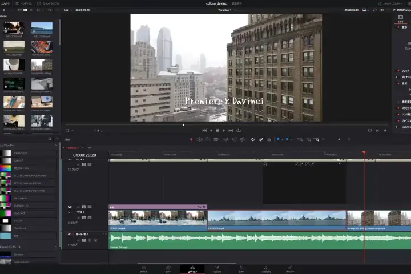This screenshot has height=274, width=411.
Task: Select the arrow Selection mode tool
Action: pyautogui.click(x=191, y=139)
